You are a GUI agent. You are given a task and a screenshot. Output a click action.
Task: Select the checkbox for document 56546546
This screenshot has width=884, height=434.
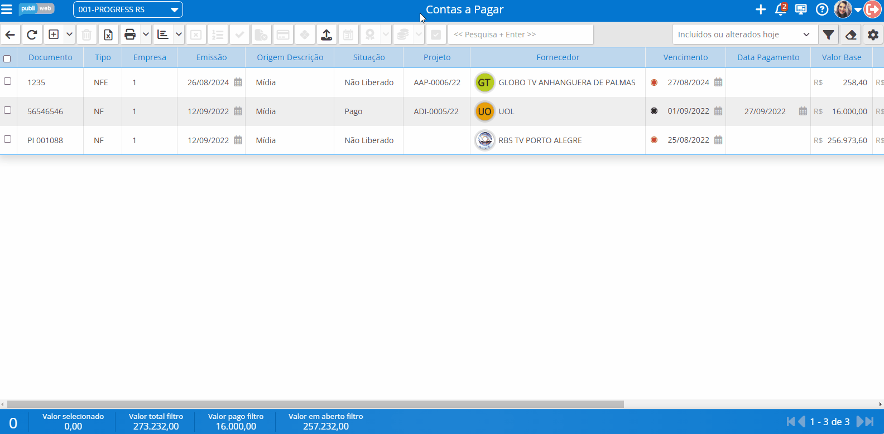coord(8,110)
